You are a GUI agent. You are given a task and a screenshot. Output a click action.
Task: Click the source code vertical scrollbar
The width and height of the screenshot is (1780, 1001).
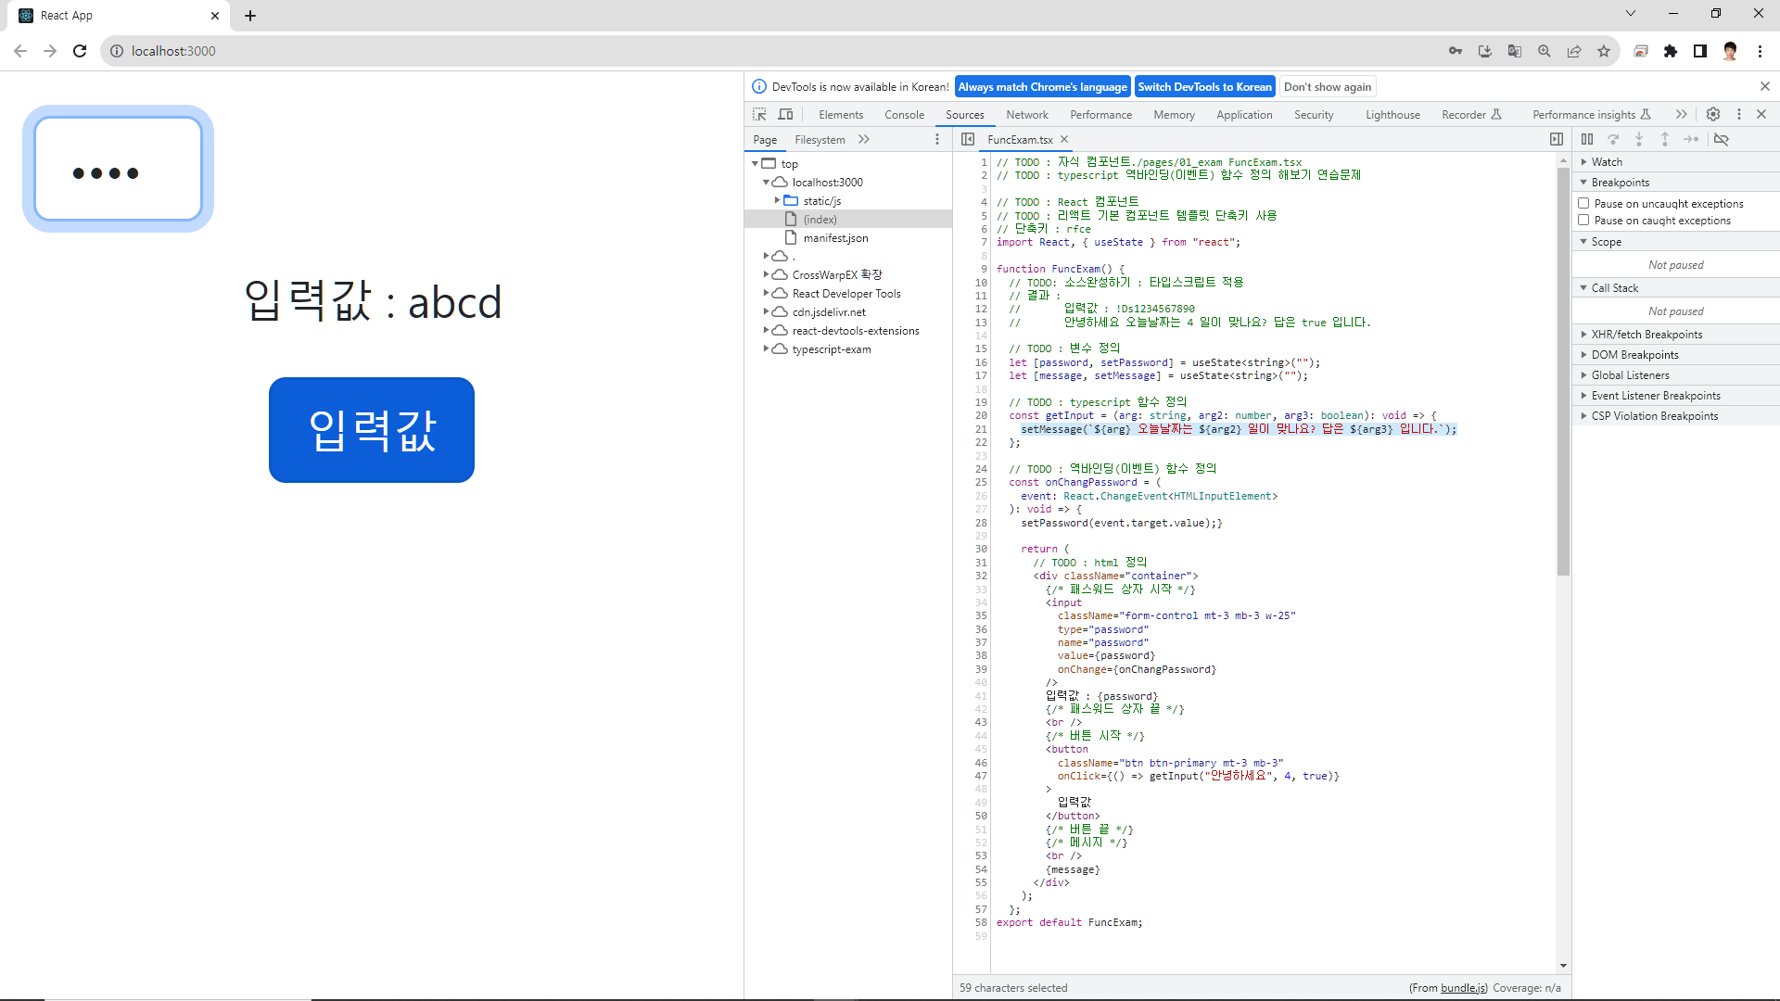pyautogui.click(x=1563, y=371)
